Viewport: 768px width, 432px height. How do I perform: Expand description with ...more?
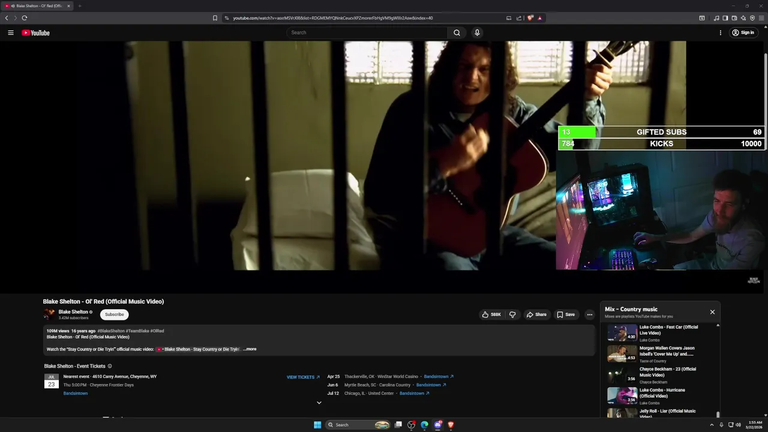click(x=250, y=349)
